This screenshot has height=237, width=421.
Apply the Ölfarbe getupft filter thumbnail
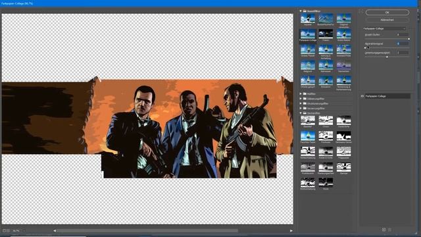tap(308, 80)
